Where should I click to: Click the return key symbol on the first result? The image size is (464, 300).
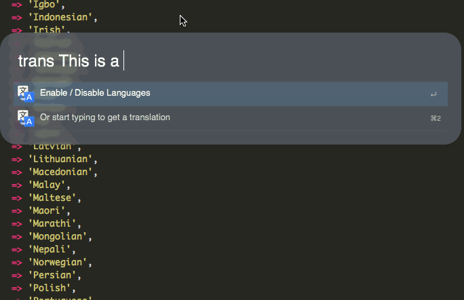pyautogui.click(x=433, y=94)
